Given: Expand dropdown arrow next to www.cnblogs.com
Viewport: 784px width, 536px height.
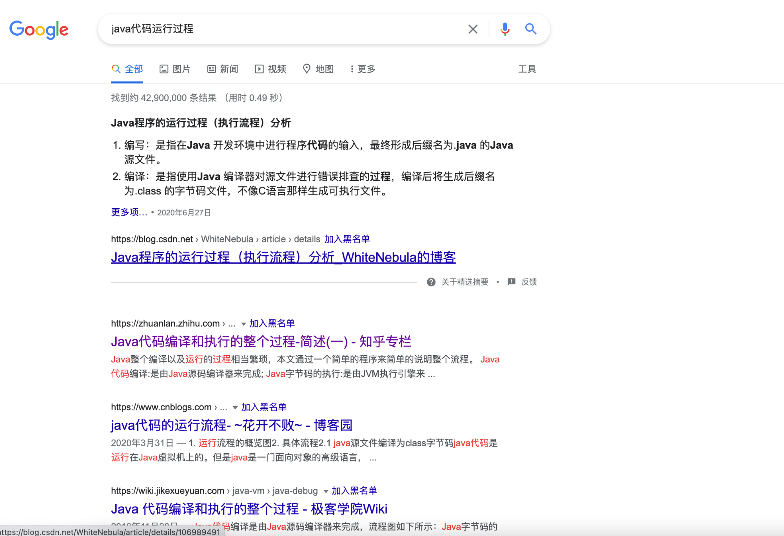Looking at the screenshot, I should pyautogui.click(x=235, y=408).
